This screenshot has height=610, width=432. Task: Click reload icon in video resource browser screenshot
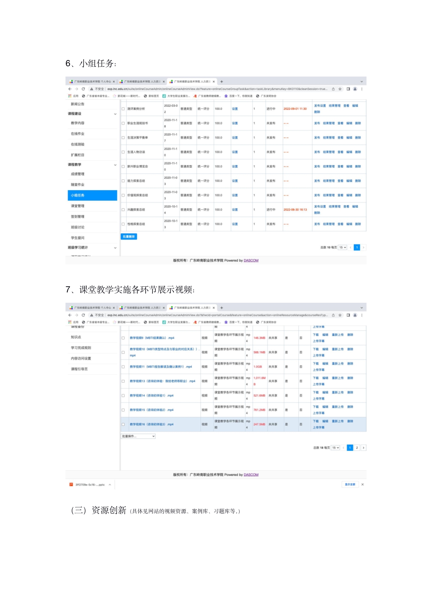click(x=83, y=315)
